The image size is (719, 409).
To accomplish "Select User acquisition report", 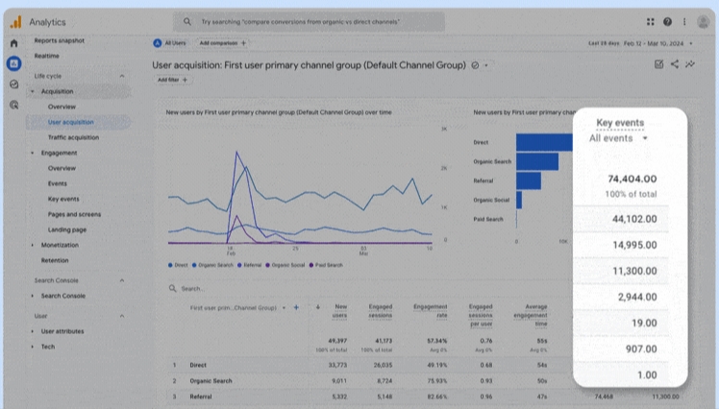I will coord(70,122).
